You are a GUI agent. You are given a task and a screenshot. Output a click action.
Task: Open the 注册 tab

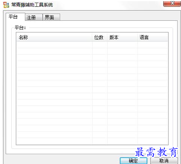click(x=34, y=17)
